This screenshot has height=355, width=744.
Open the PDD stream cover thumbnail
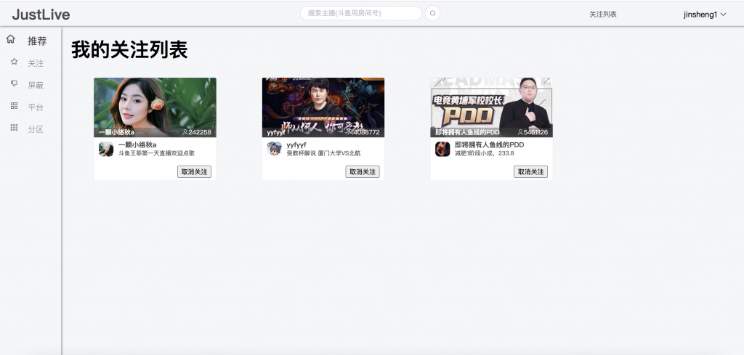(491, 107)
